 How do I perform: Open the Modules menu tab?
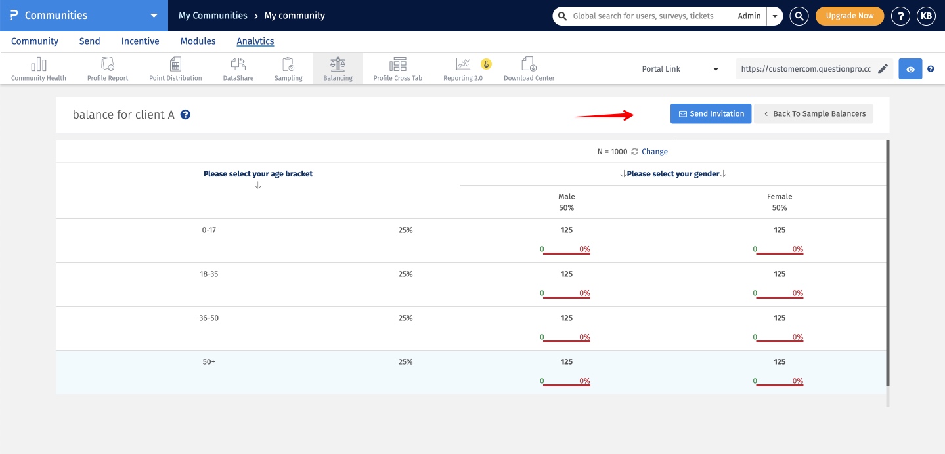tap(198, 41)
